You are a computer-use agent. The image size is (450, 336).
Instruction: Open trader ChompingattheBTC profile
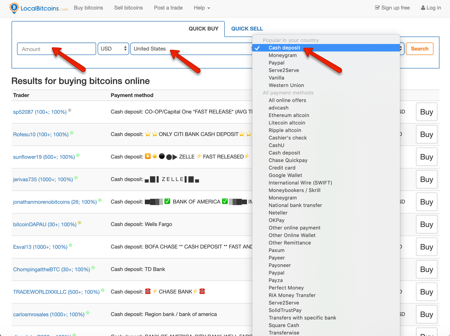coord(51,269)
